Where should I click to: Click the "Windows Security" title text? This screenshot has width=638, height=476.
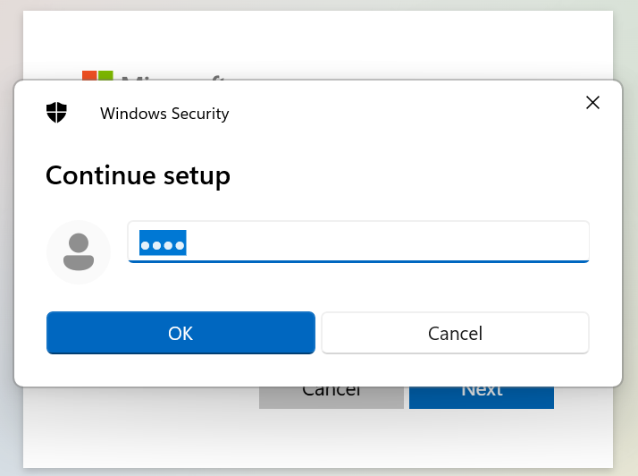[164, 114]
